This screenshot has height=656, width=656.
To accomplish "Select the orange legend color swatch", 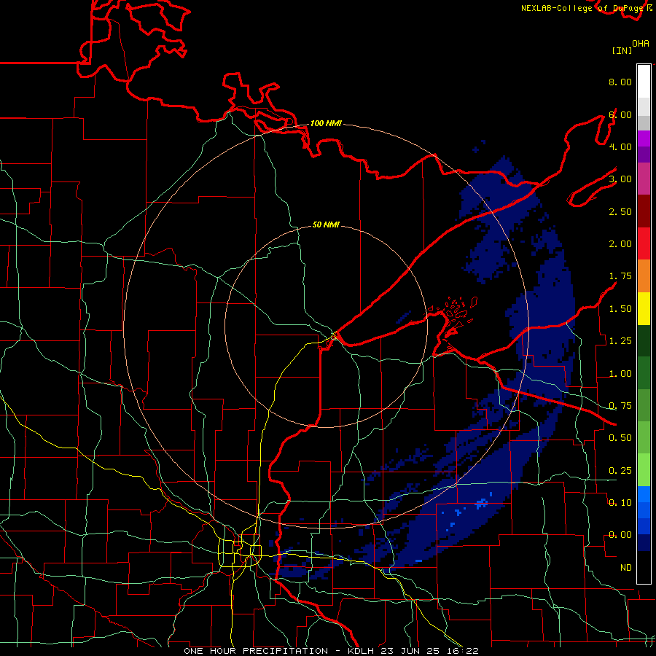I will tap(644, 276).
